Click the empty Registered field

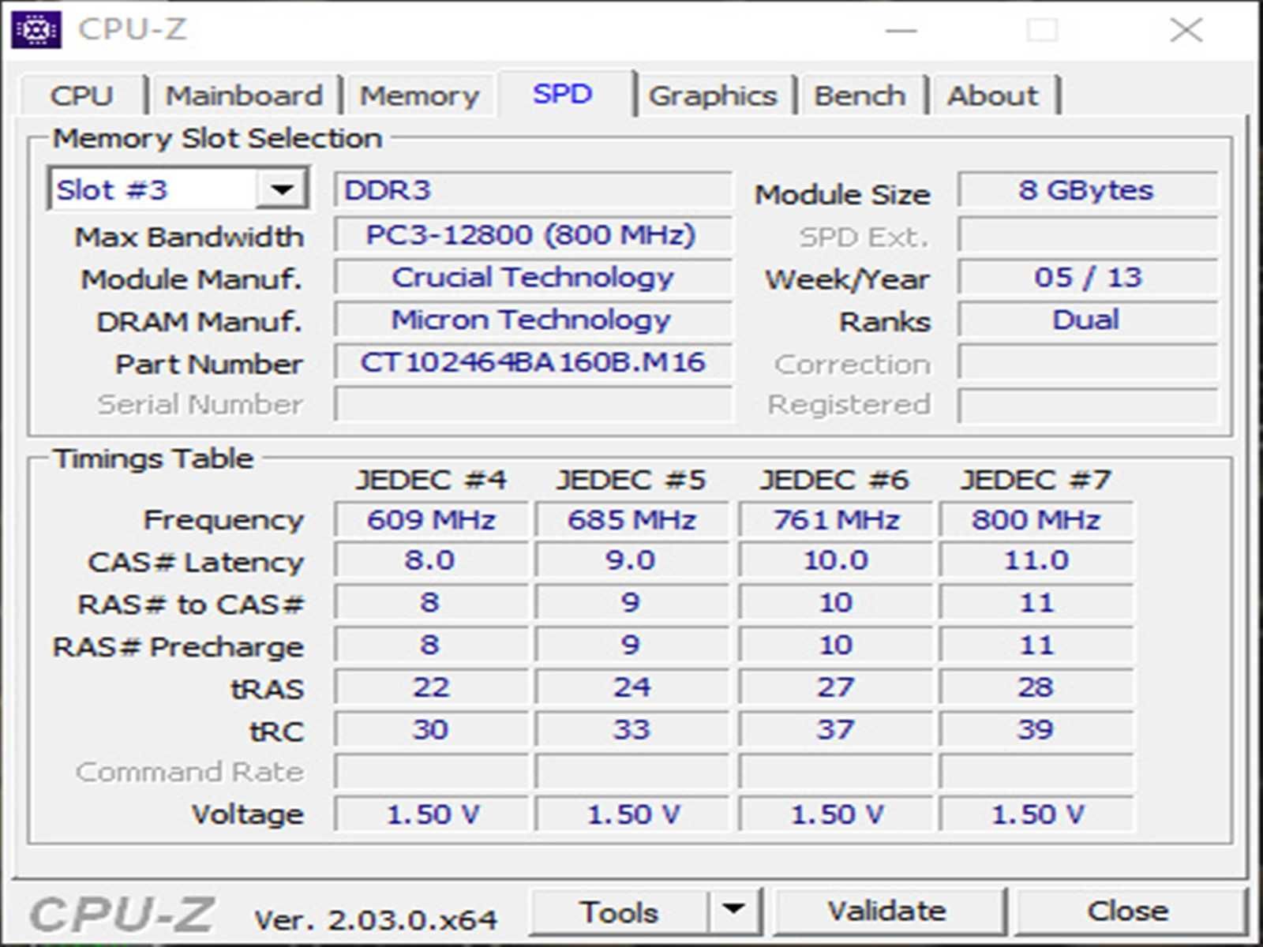point(1088,405)
